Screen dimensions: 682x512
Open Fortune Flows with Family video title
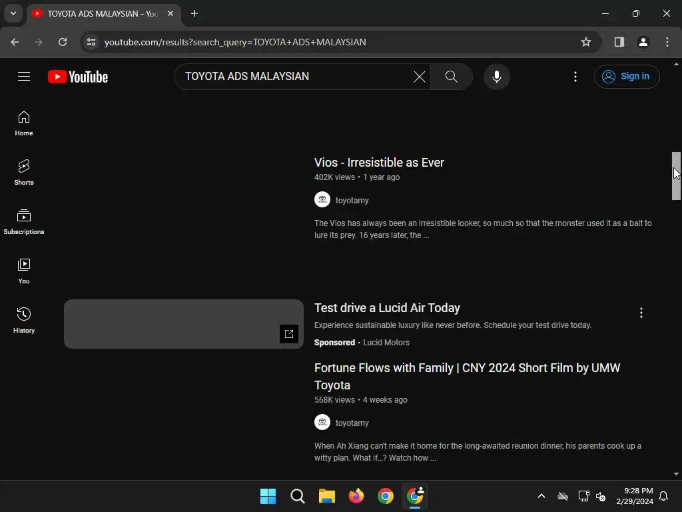[x=467, y=376]
